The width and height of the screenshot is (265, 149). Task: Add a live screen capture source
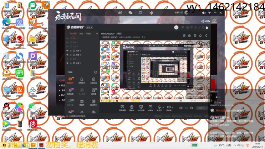point(122,108)
